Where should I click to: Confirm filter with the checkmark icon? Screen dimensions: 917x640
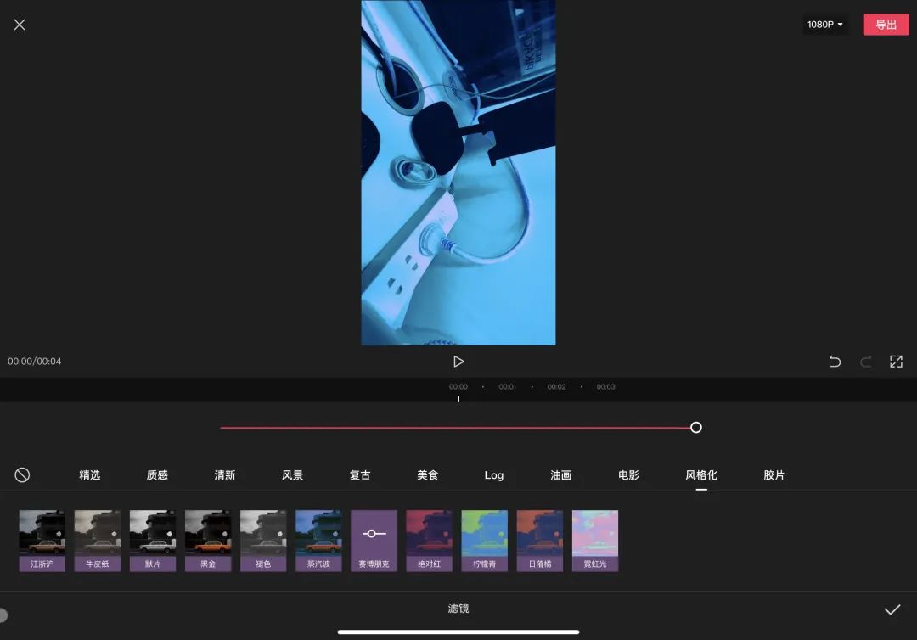click(x=892, y=609)
